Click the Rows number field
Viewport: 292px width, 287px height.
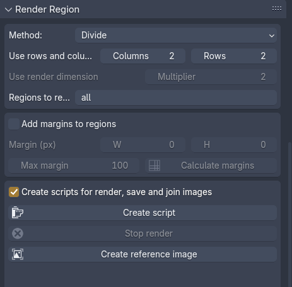coord(234,56)
